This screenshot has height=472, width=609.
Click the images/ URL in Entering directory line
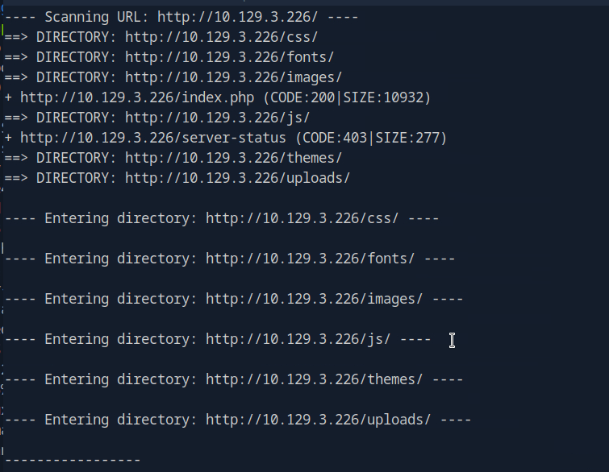click(x=315, y=299)
